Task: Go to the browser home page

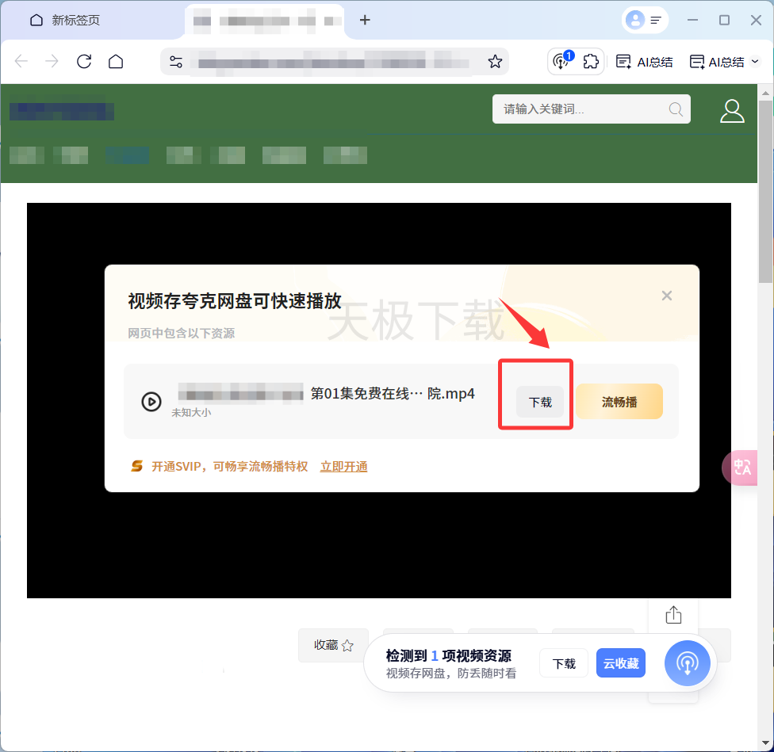Action: tap(116, 62)
